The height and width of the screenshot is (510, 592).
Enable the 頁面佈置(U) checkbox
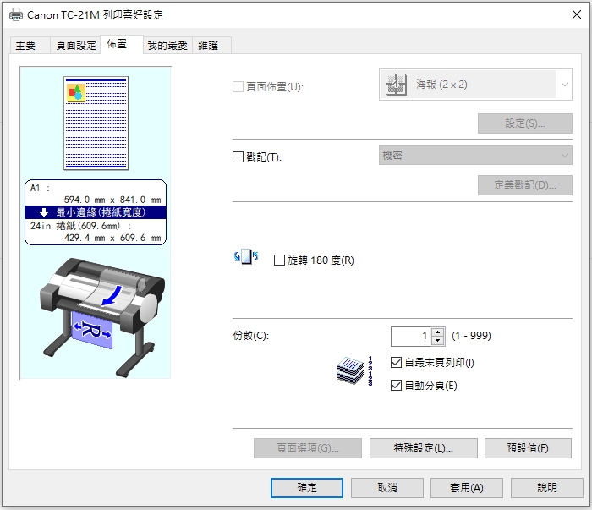pos(238,87)
